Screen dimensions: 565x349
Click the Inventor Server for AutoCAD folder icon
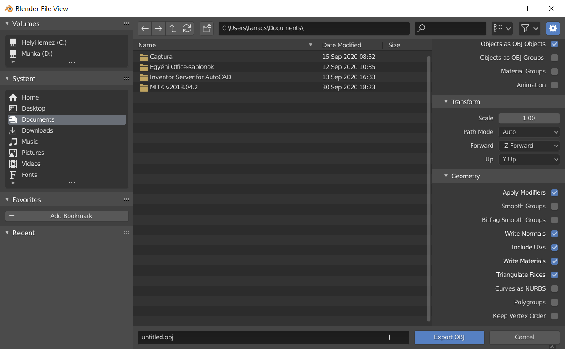tap(144, 77)
